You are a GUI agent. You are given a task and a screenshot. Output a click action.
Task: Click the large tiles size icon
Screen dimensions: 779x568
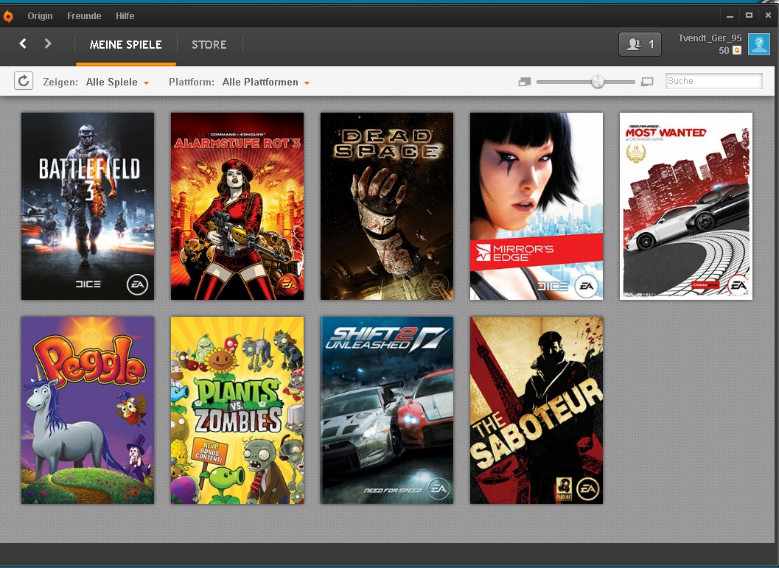pyautogui.click(x=647, y=82)
